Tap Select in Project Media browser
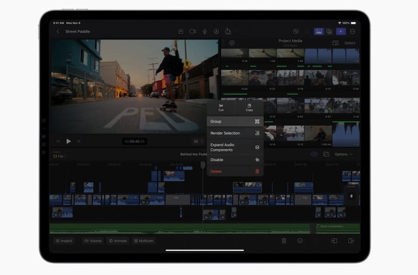Image resolution: width=418 pixels, height=275 pixels. click(x=350, y=43)
